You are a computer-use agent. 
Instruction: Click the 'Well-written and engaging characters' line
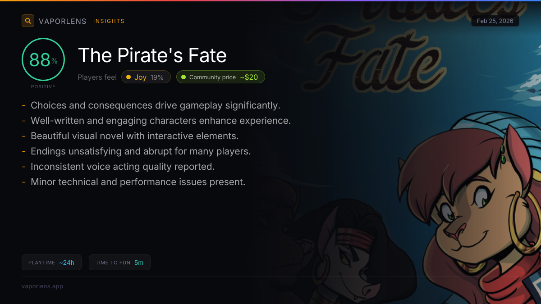pos(160,121)
